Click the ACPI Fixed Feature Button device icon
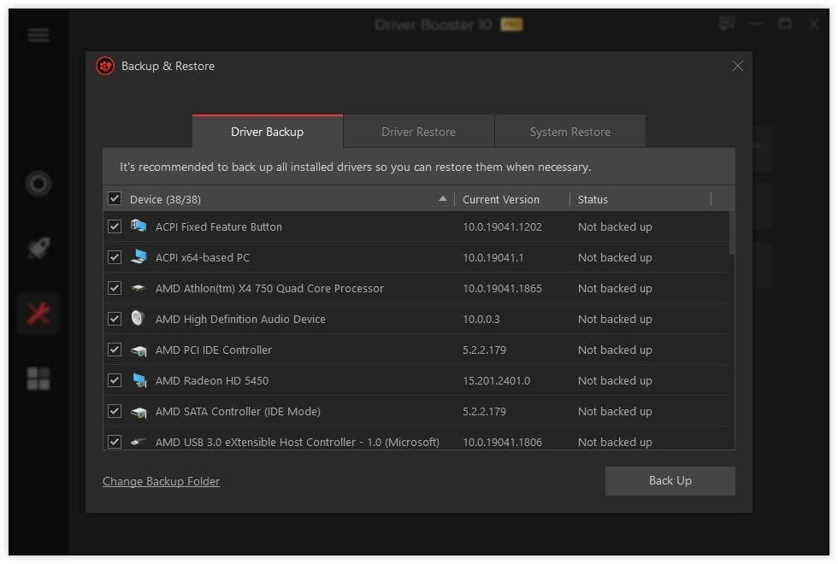This screenshot has height=564, width=838. coord(139,226)
